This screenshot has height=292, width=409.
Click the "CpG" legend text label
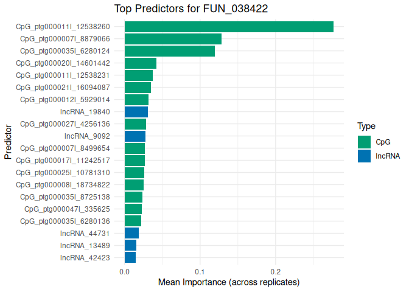tap(383, 142)
